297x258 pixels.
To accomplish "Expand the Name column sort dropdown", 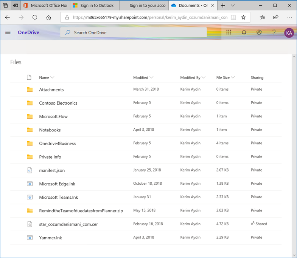I will pos(53,77).
